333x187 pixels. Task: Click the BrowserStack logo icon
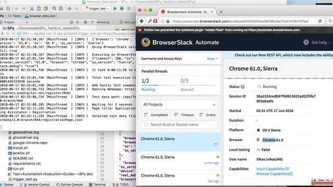point(146,42)
